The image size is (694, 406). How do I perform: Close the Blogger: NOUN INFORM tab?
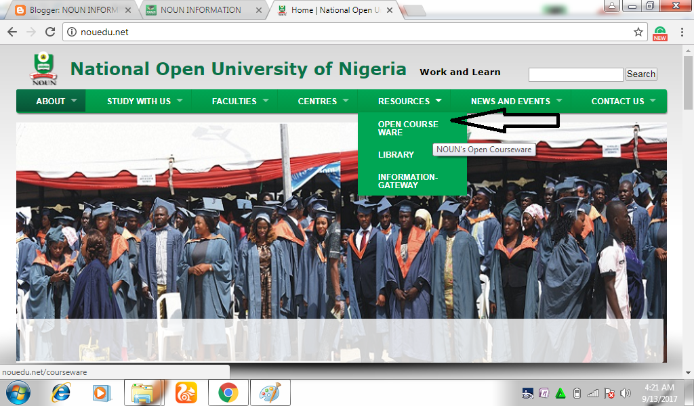click(x=127, y=10)
